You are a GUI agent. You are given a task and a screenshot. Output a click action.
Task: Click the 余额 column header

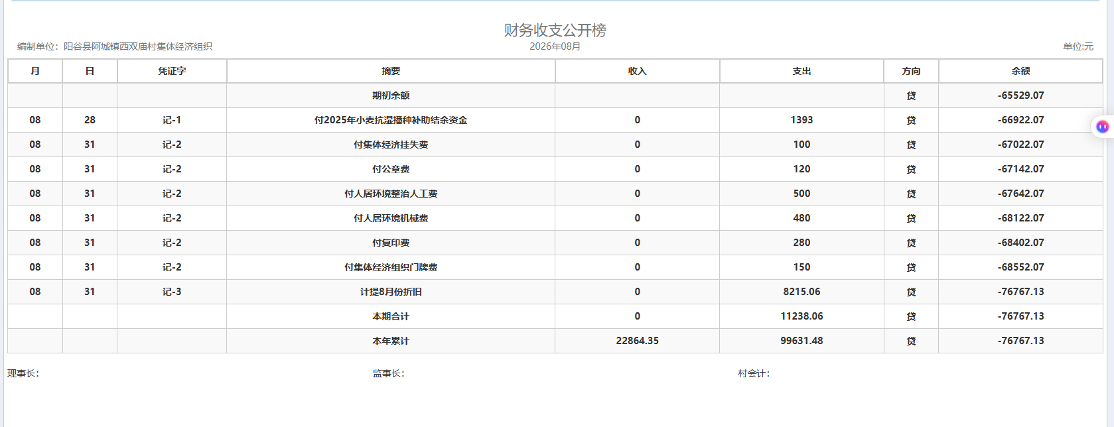point(1020,71)
